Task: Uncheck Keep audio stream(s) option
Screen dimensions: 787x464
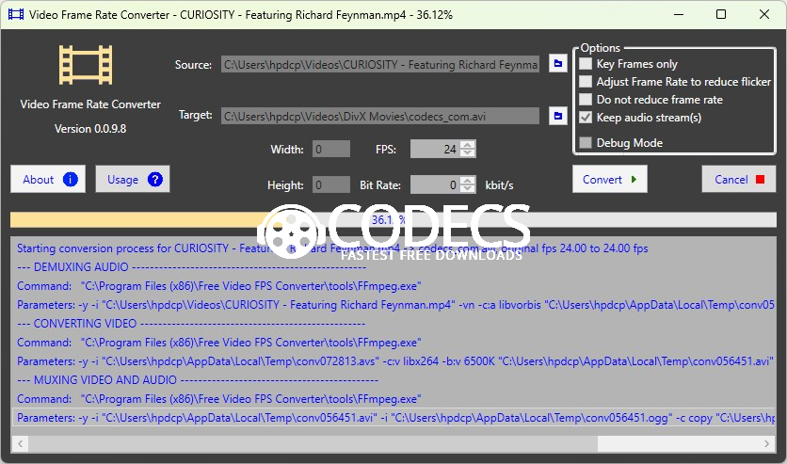Action: pos(586,118)
